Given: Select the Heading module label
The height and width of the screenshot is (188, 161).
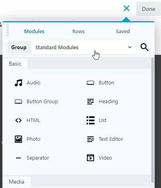Looking at the screenshot, I should 109,102.
